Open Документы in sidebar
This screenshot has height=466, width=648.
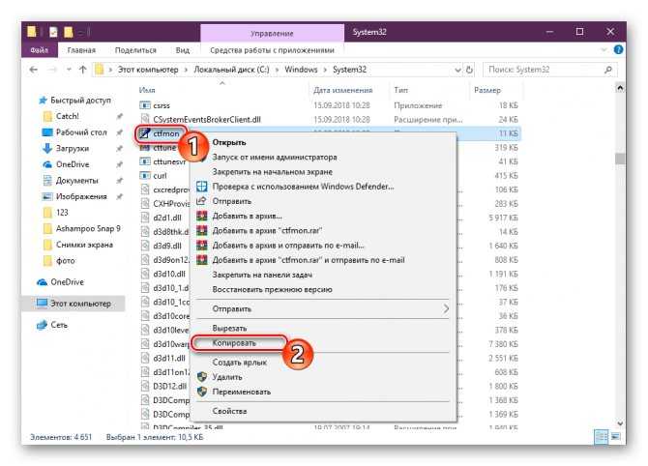[76, 181]
